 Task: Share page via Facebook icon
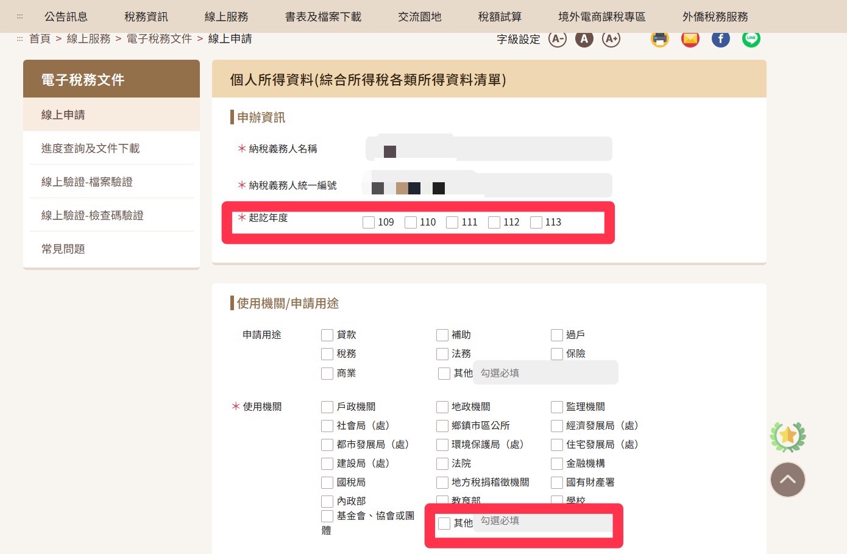720,39
